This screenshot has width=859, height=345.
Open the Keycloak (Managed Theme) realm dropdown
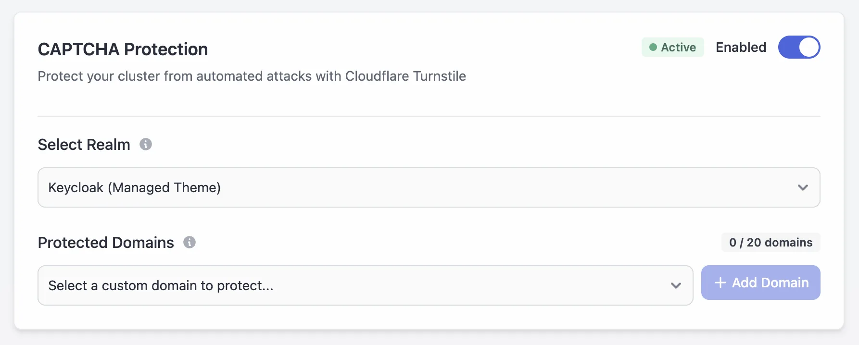pyautogui.click(x=429, y=187)
